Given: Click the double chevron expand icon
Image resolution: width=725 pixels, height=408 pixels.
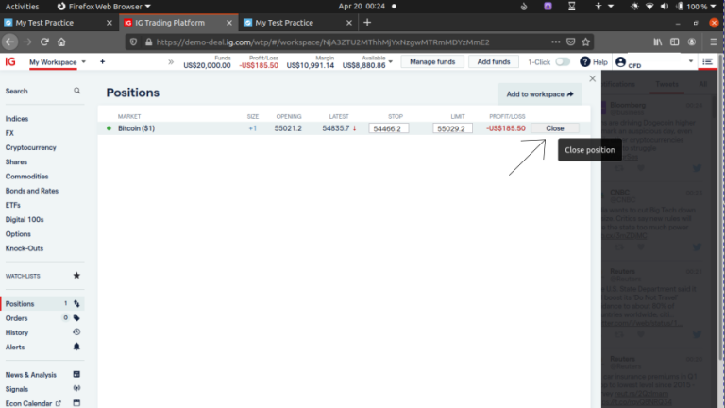Looking at the screenshot, I should click(x=171, y=62).
